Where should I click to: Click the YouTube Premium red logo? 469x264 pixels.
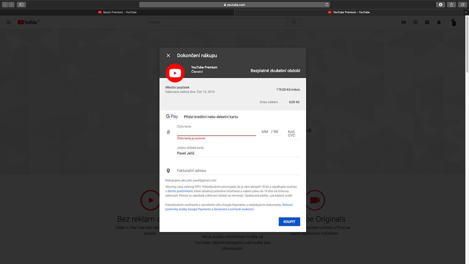[x=175, y=73]
